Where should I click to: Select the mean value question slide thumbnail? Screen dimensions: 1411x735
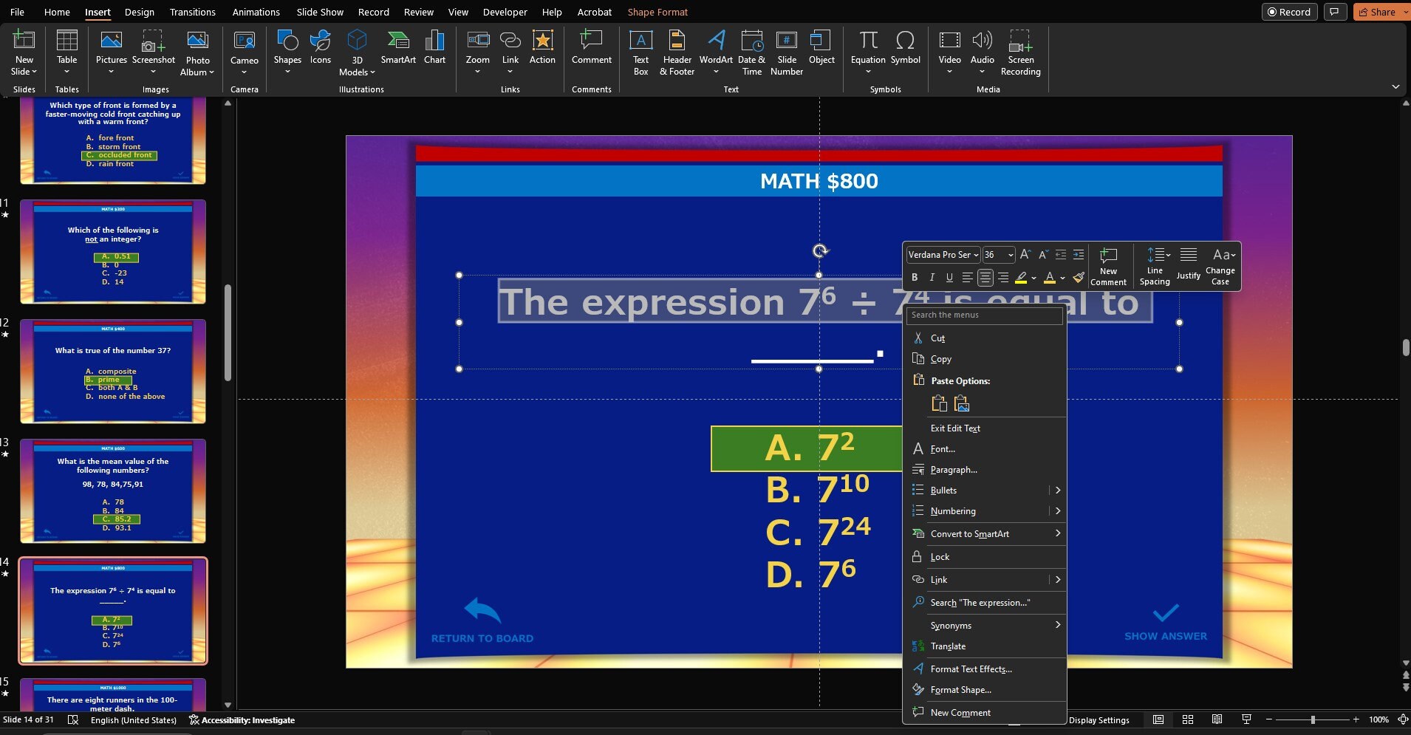click(112, 490)
